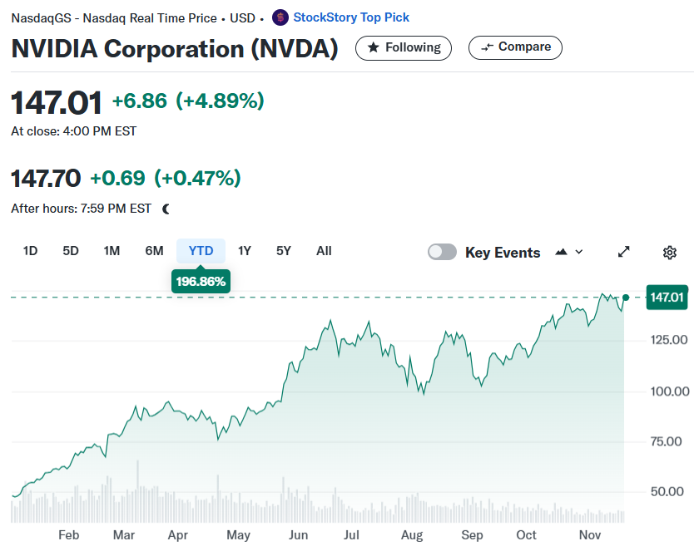Click the 196.86% YTD return badge
Screen dimensions: 699x551
pyautogui.click(x=201, y=281)
